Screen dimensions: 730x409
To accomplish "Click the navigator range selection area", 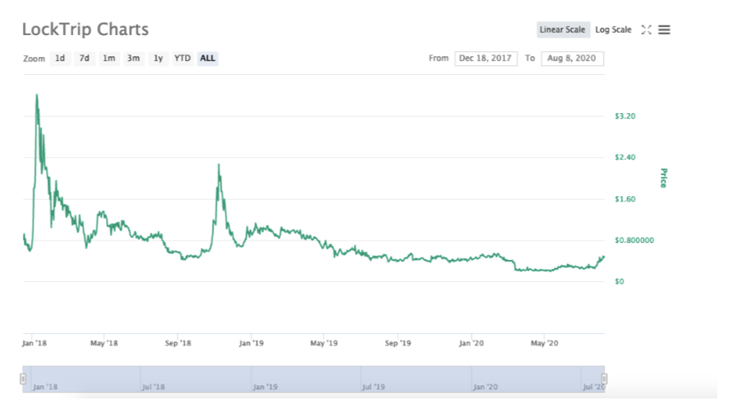I will 314,379.
